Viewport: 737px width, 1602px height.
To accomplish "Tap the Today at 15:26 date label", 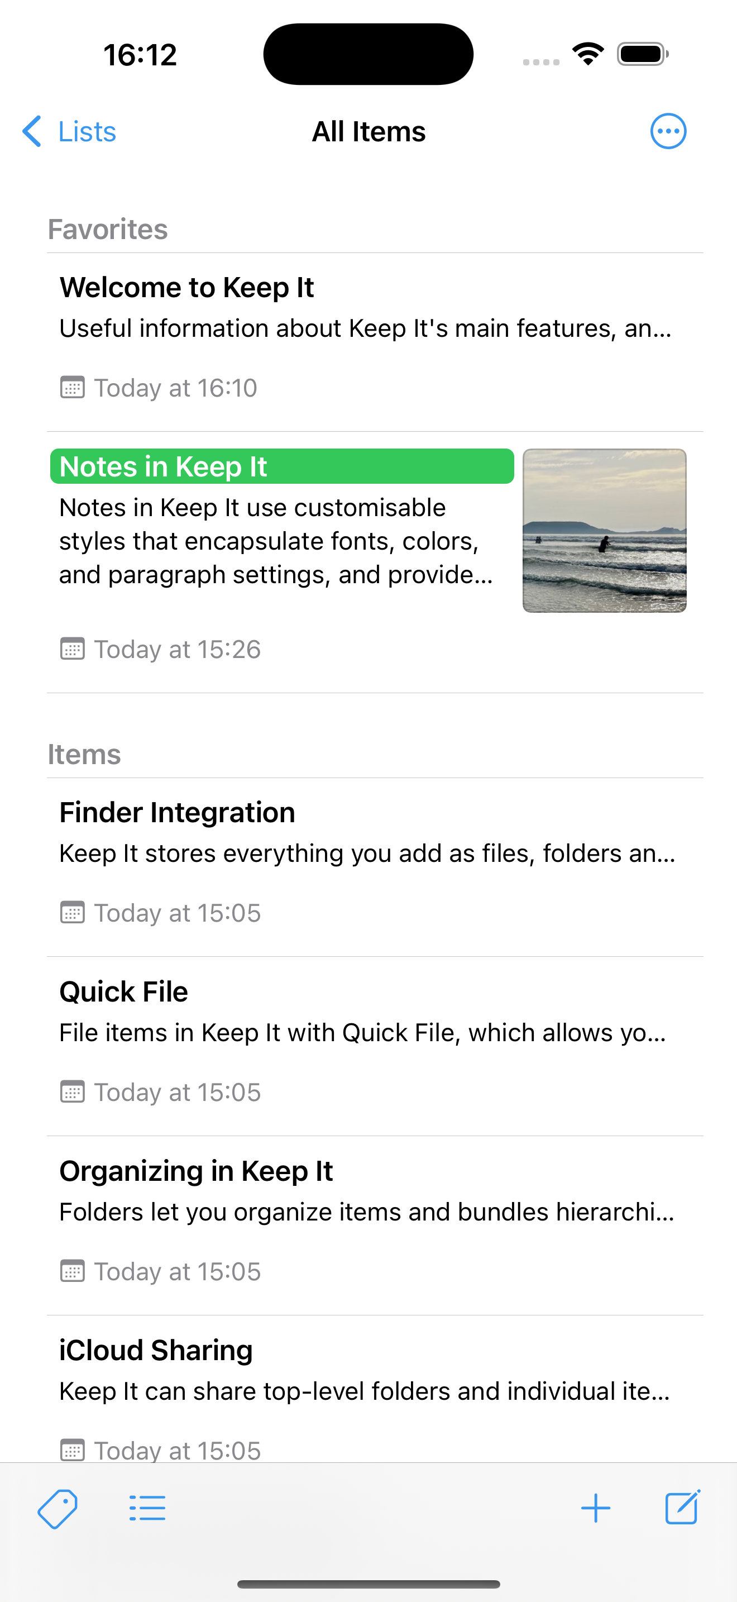I will 178,649.
